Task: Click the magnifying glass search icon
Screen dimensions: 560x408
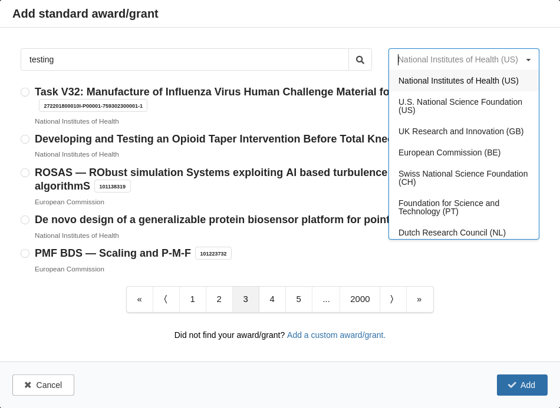Action: pyautogui.click(x=360, y=59)
